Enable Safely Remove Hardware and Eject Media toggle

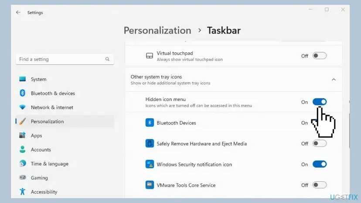320,143
